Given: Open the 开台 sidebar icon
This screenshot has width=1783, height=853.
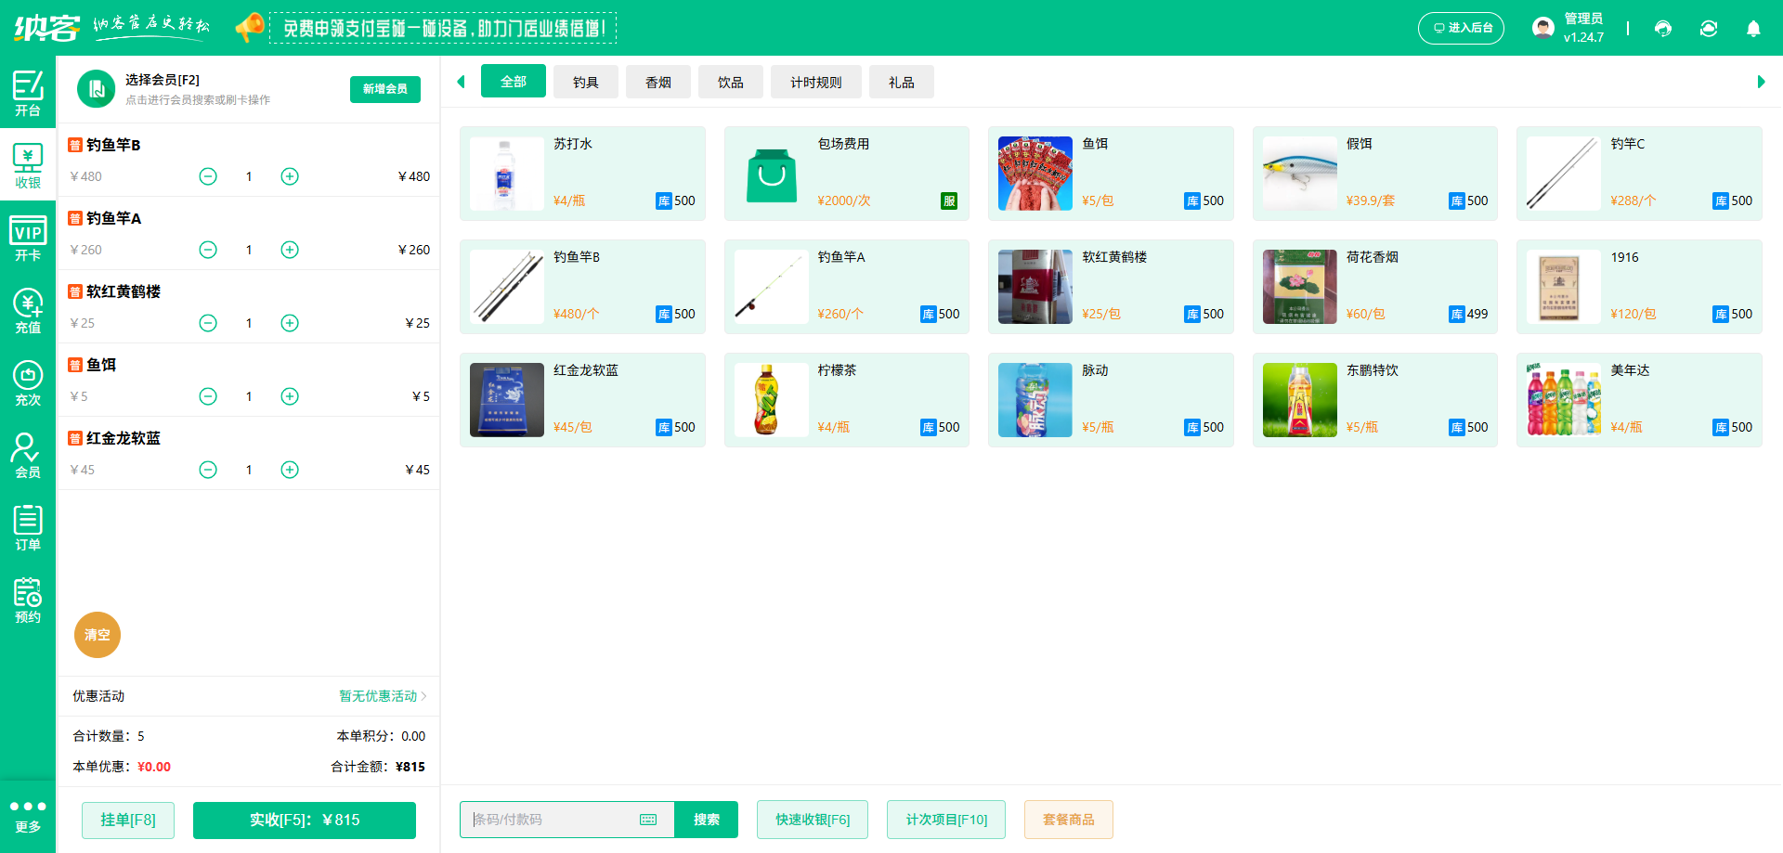Looking at the screenshot, I should [x=28, y=93].
